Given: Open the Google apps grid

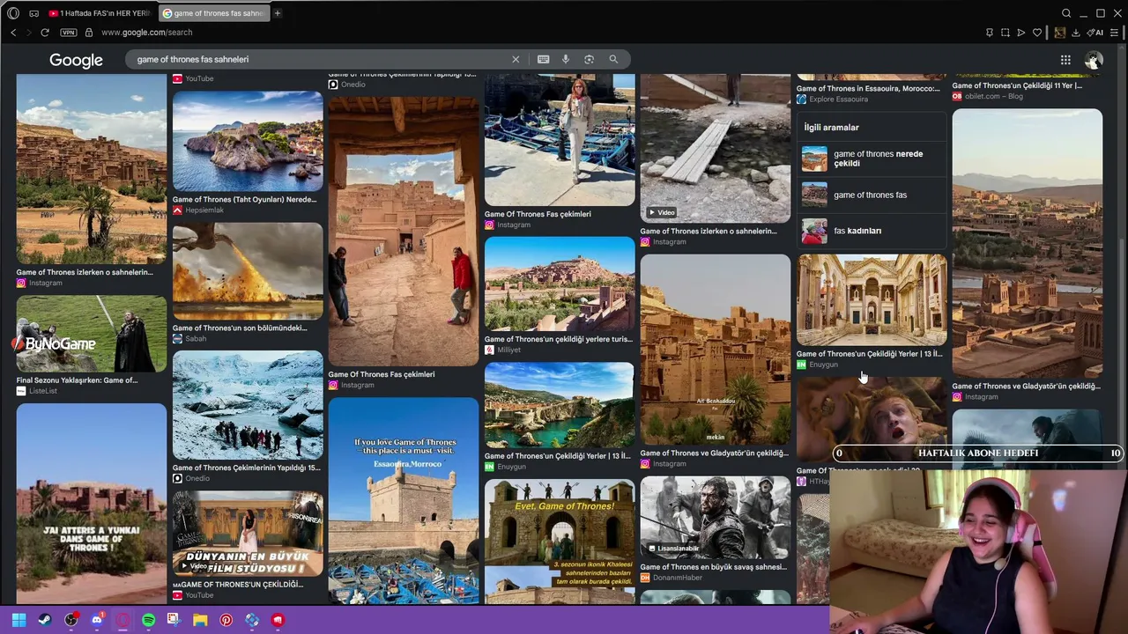Looking at the screenshot, I should (x=1065, y=60).
